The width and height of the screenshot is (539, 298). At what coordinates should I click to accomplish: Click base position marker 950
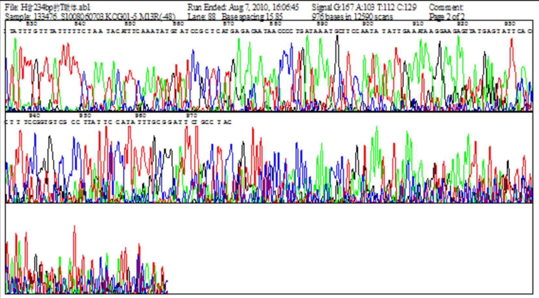(x=85, y=116)
